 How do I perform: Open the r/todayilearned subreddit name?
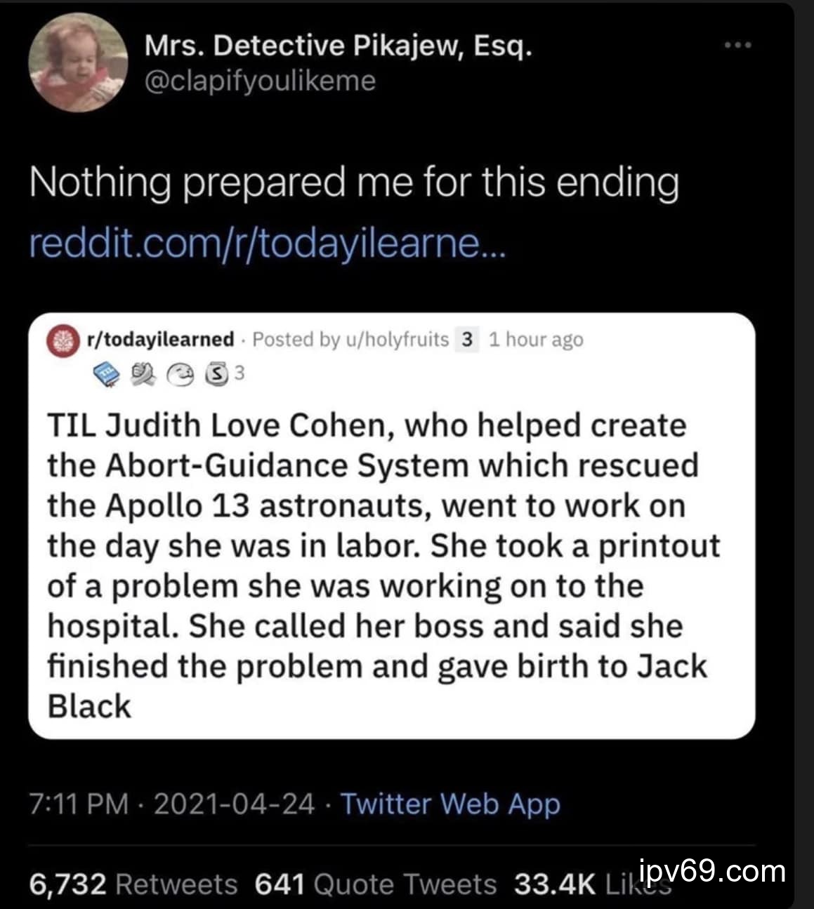tap(160, 340)
